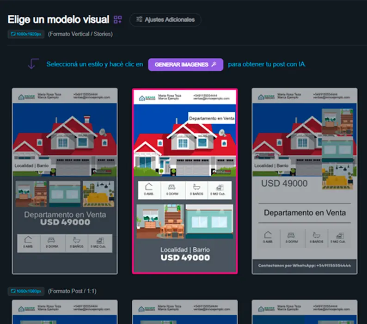The height and width of the screenshot is (324, 367).
Task: Click "Seleccioná un estilo y hacé clic en" text
Action: (x=95, y=64)
